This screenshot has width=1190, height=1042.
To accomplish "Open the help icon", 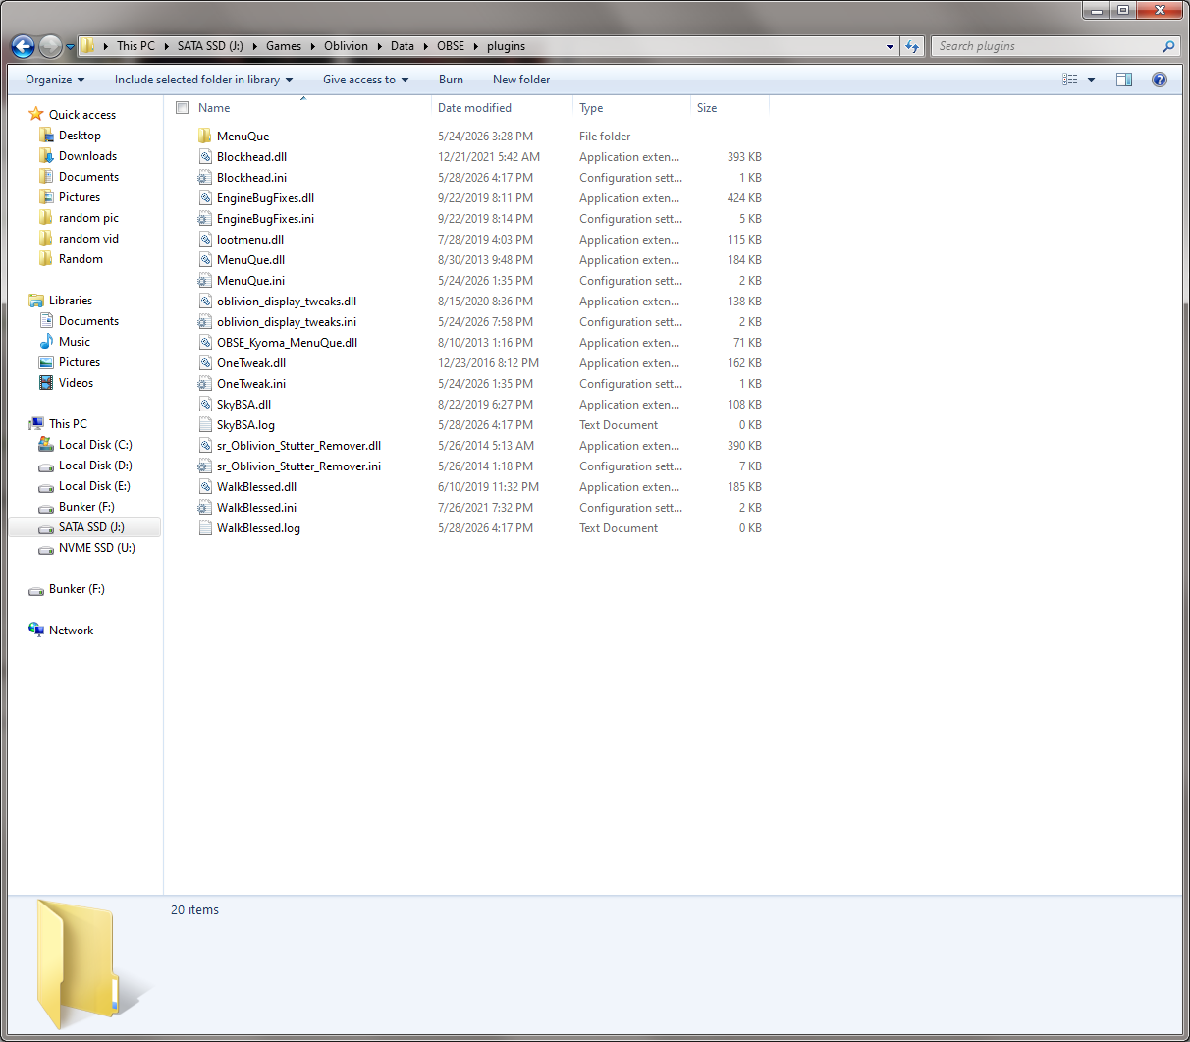I will (x=1160, y=80).
